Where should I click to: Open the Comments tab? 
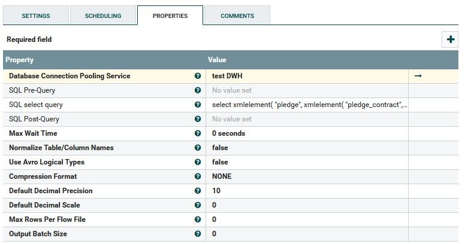click(x=237, y=16)
